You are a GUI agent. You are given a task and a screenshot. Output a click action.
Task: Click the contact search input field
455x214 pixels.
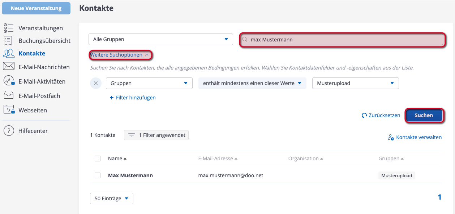tap(342, 40)
